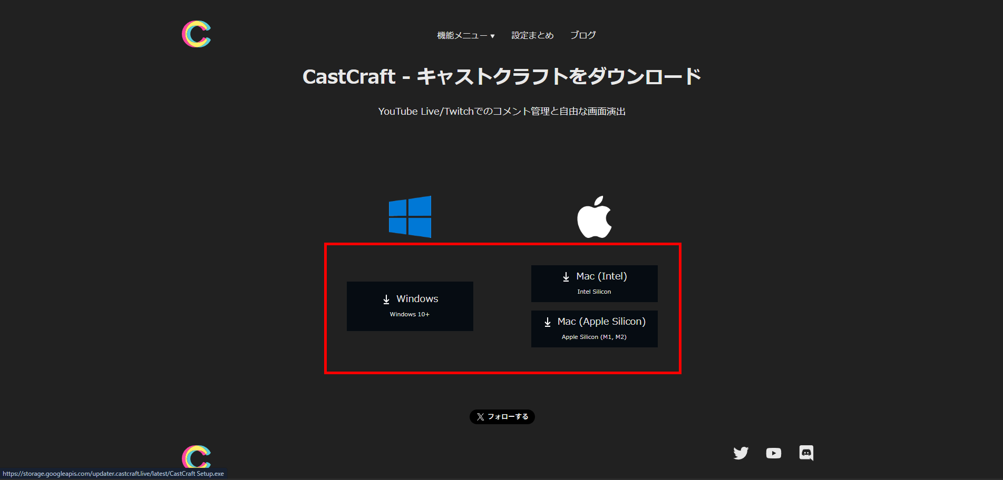Viewport: 1003px width, 480px height.
Task: Open the Twitter link in the footer
Action: tap(741, 453)
